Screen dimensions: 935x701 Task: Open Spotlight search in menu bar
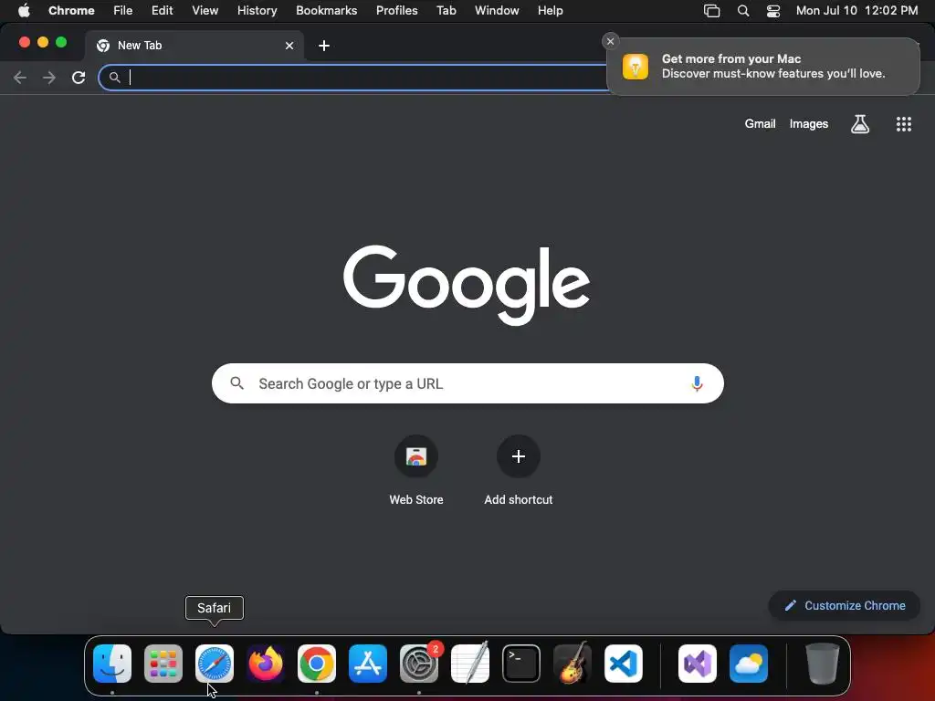(x=743, y=11)
